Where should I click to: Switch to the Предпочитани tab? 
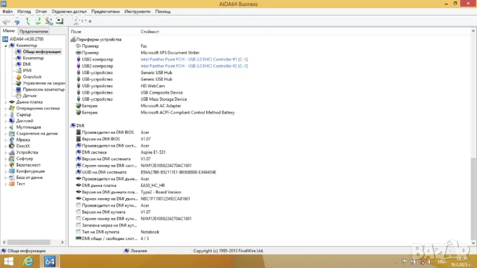33,31
